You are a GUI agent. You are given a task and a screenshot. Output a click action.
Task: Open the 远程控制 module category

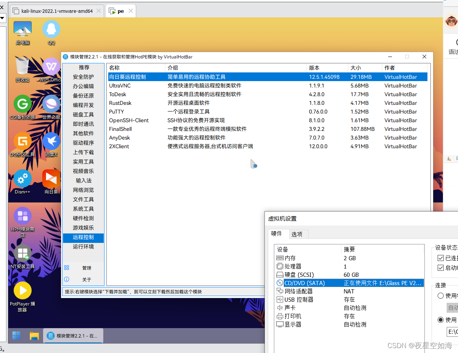tap(84, 237)
